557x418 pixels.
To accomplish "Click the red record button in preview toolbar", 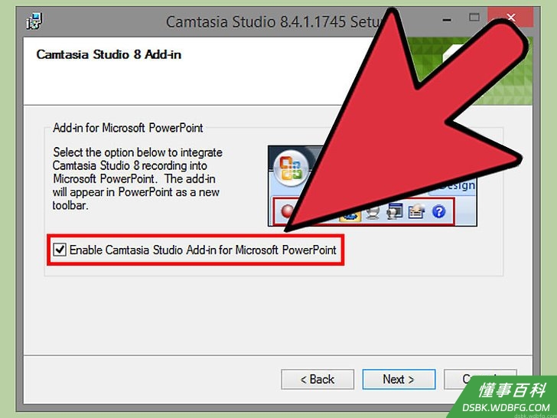I will 287,211.
